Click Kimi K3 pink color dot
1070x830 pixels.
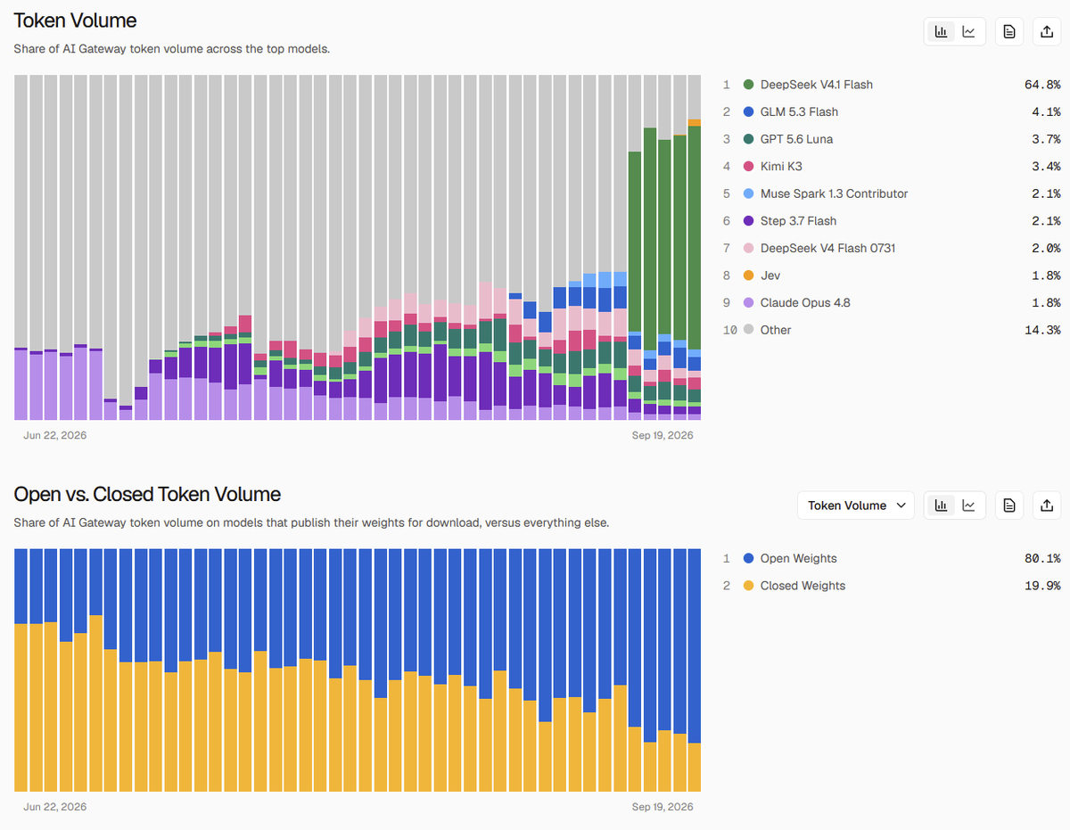point(748,167)
